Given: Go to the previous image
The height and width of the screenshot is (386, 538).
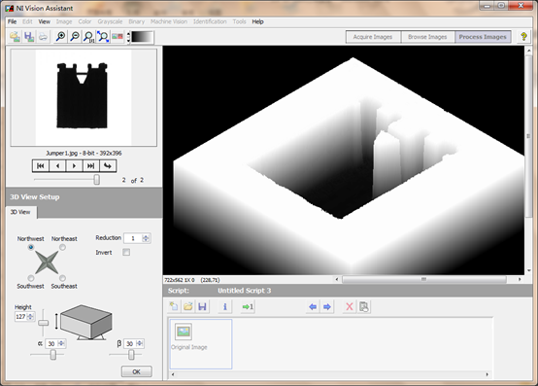Looking at the screenshot, I should 57,166.
